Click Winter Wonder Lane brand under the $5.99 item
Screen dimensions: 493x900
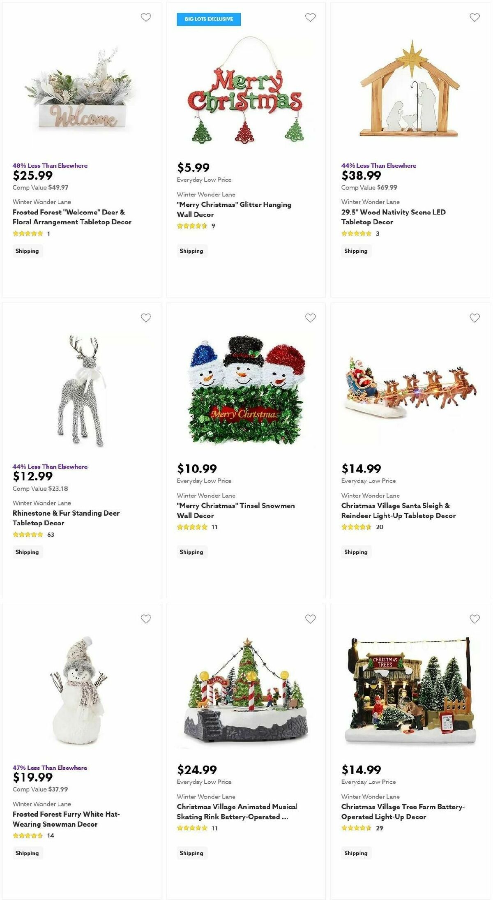[205, 194]
